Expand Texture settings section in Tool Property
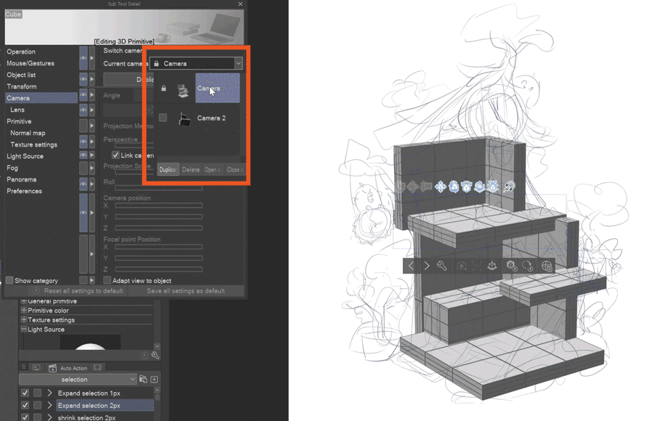The height and width of the screenshot is (421, 650). click(x=23, y=319)
